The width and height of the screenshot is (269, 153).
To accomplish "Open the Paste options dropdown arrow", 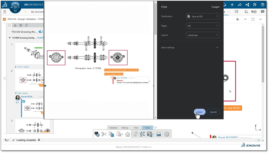I will click(122, 134).
